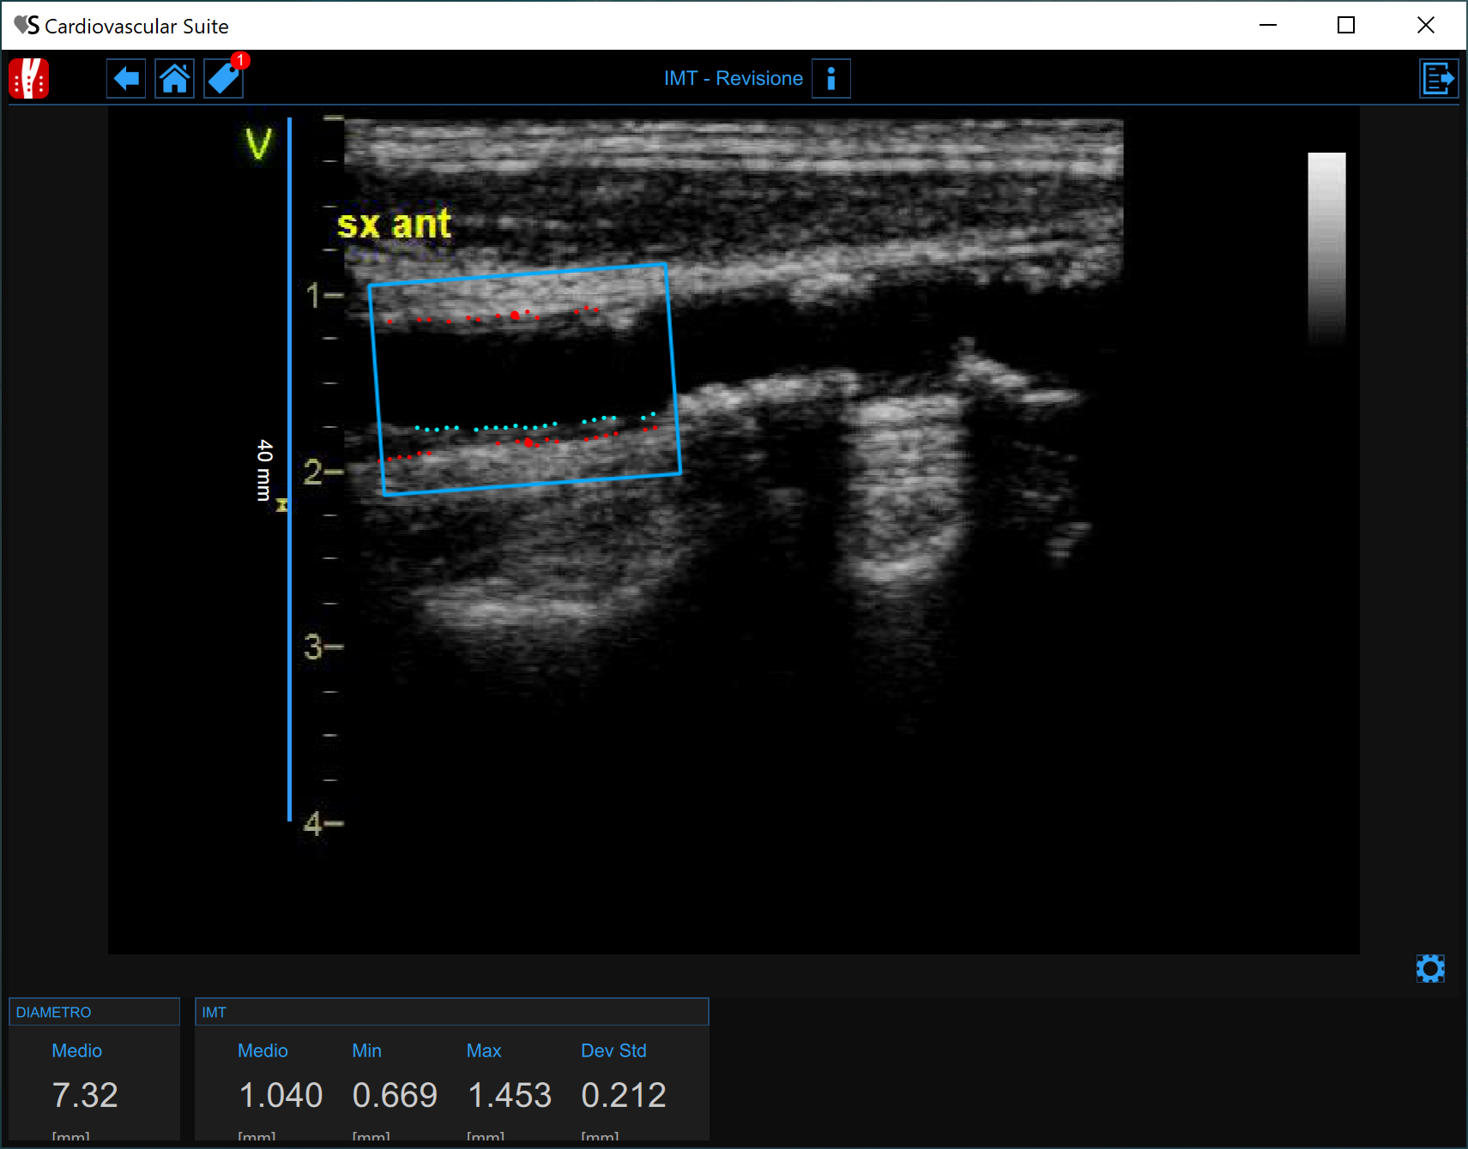Open the info icon beside IMT - Revisione

pos(831,79)
